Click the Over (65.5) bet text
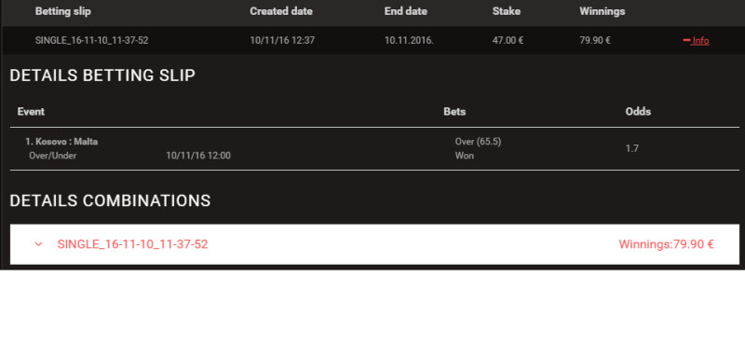The height and width of the screenshot is (358, 745). (x=478, y=142)
